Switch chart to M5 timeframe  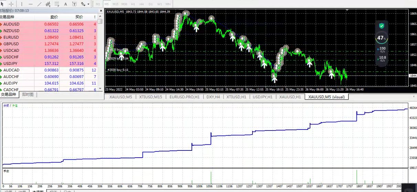coord(107,4)
